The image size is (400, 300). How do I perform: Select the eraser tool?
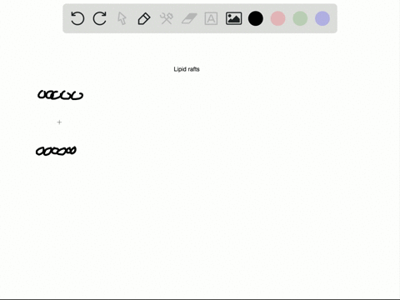(x=189, y=18)
